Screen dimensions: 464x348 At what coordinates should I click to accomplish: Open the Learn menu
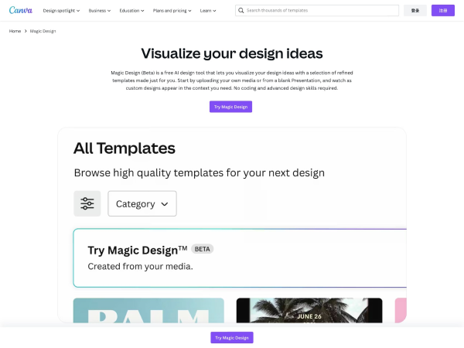click(208, 11)
